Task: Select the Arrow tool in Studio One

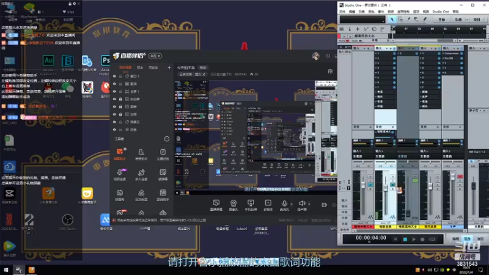Action: (392, 20)
